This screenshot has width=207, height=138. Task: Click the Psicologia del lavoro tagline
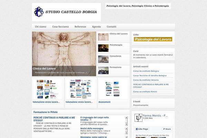(x=138, y=6)
